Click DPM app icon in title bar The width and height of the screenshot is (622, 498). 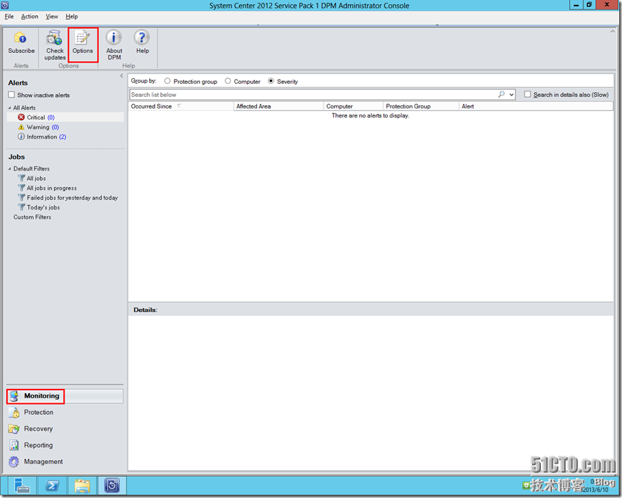(x=5, y=5)
